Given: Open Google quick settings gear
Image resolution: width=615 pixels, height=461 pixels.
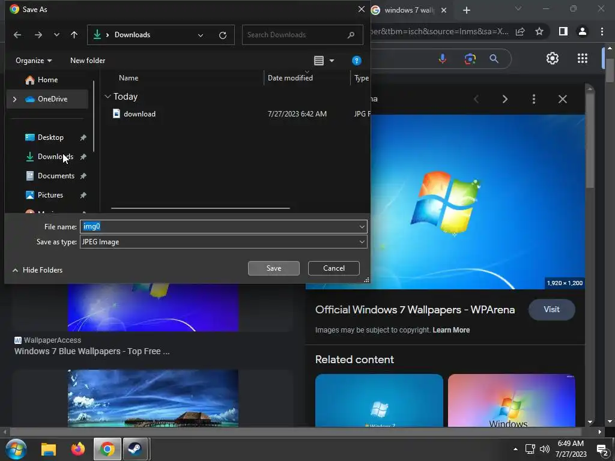Looking at the screenshot, I should coord(553,58).
